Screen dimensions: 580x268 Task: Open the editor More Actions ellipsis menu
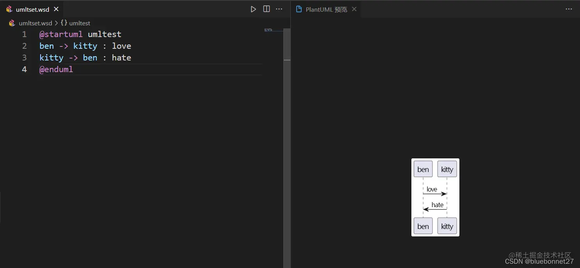point(279,9)
